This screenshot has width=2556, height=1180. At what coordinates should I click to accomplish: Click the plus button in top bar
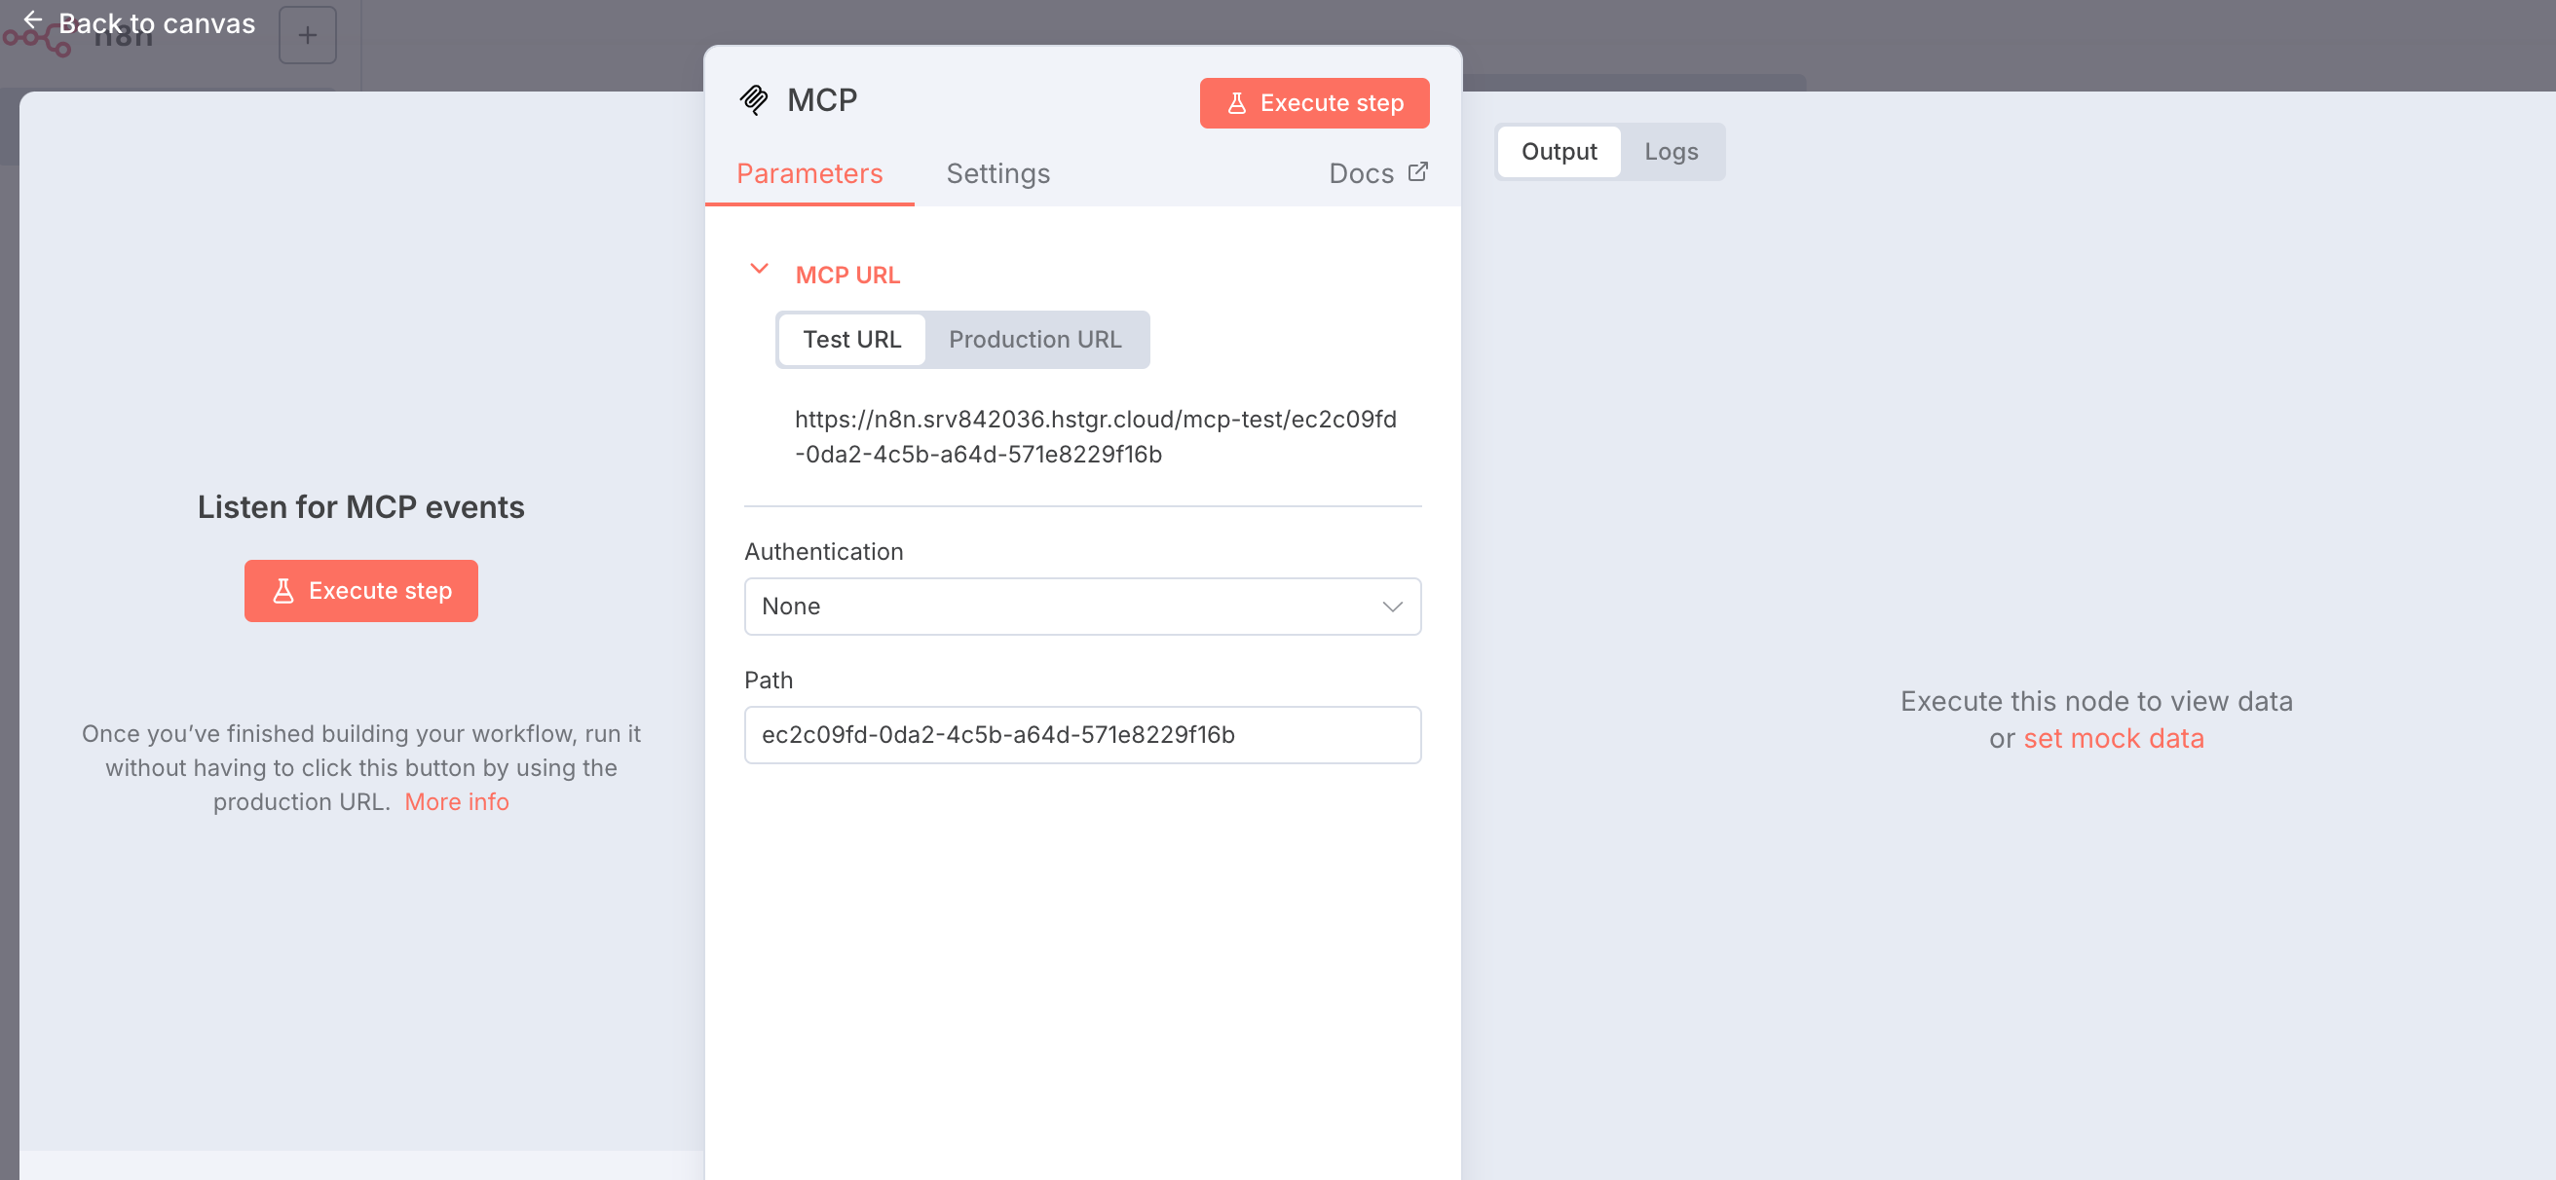(308, 36)
